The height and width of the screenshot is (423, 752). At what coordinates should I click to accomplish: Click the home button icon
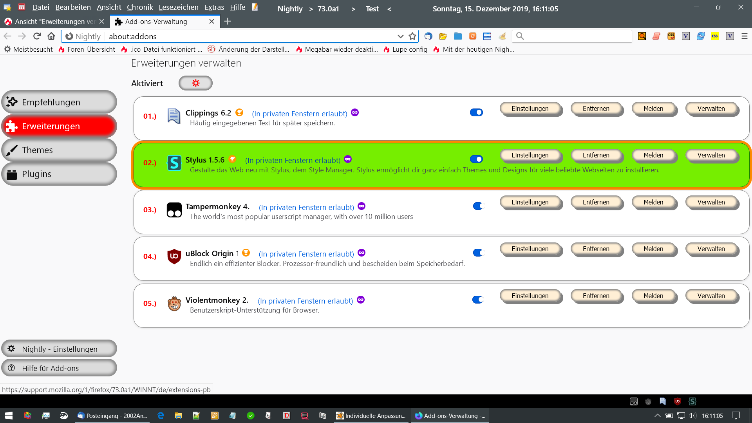51,36
